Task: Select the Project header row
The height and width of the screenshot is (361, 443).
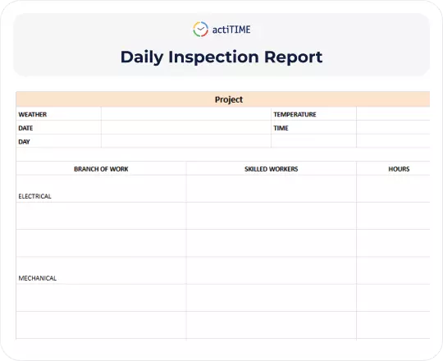Action: (223, 99)
